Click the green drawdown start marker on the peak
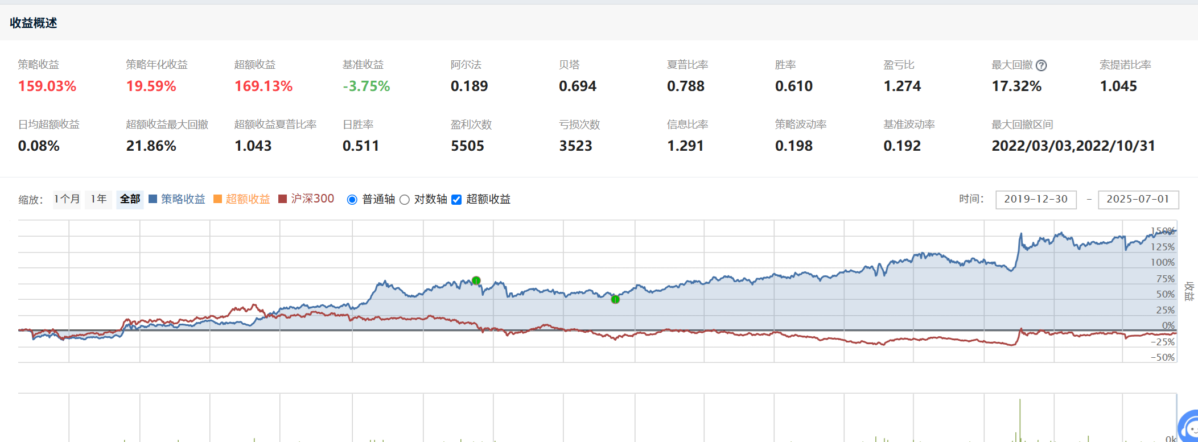This screenshot has width=1198, height=442. pyautogui.click(x=476, y=280)
